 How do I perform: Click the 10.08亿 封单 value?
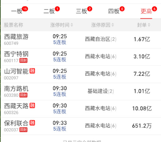click(x=142, y=108)
